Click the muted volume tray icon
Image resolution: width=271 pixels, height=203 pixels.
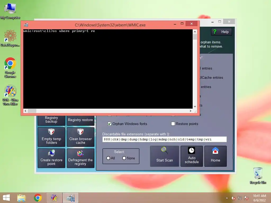(233, 198)
